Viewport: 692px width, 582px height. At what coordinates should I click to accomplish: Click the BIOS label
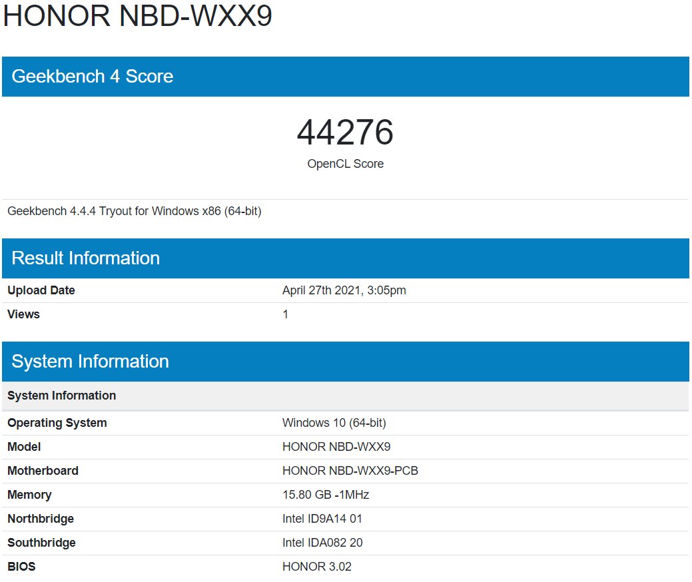(x=21, y=566)
